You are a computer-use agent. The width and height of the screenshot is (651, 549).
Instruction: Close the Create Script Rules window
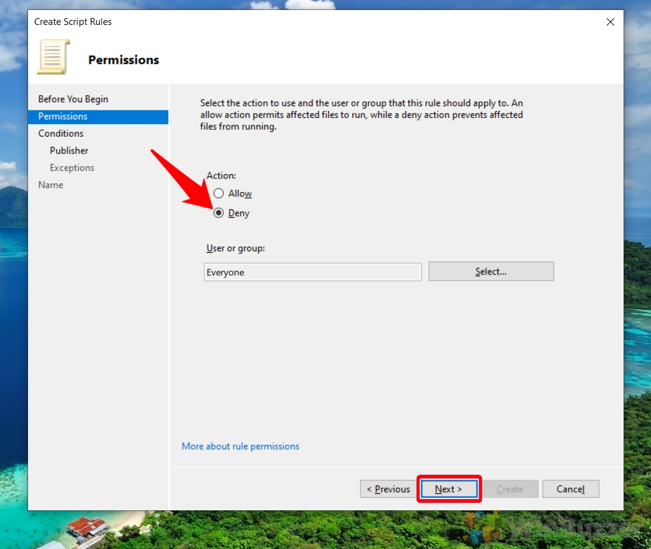coord(610,22)
